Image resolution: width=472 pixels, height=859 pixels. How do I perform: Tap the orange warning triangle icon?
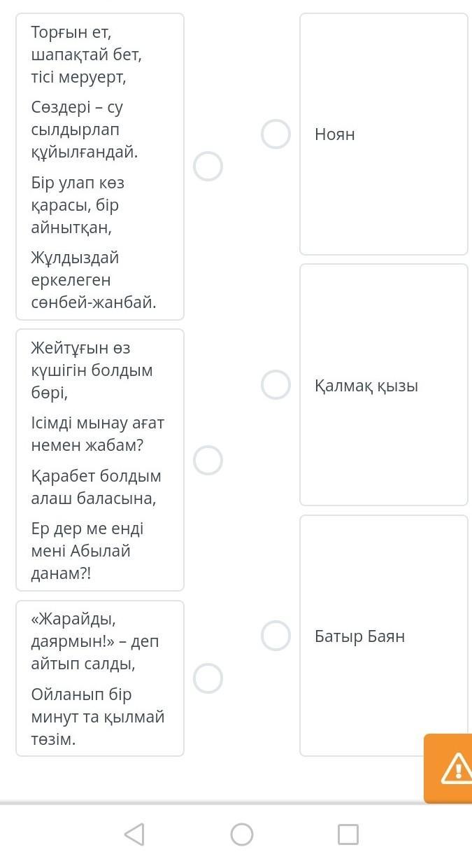click(x=455, y=769)
